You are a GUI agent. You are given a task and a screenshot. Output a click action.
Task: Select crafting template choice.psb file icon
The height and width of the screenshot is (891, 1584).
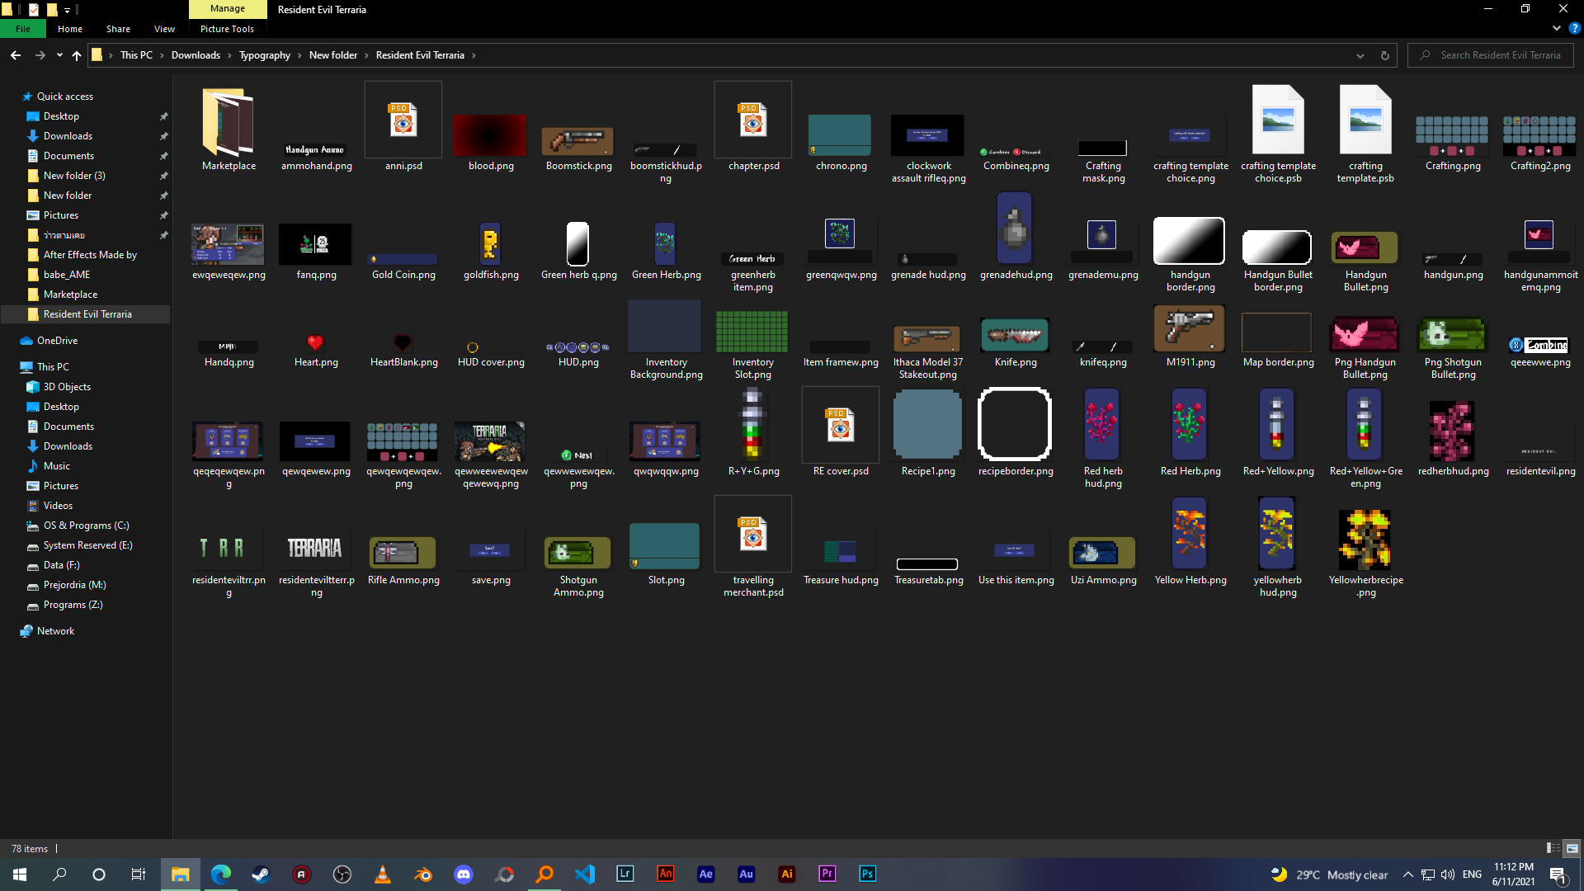(1278, 120)
